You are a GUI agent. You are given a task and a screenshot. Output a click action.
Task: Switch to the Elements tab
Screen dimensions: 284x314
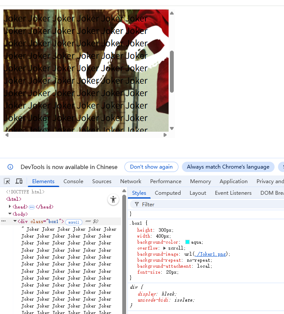point(43,181)
